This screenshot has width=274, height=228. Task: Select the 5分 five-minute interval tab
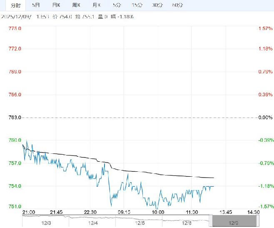117,5
